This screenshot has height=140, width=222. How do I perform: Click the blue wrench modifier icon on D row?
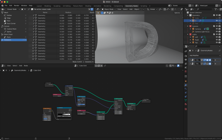200,21
